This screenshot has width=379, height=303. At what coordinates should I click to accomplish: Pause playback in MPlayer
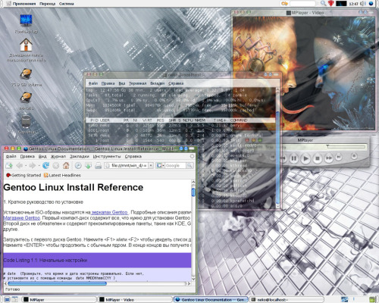click(x=293, y=158)
